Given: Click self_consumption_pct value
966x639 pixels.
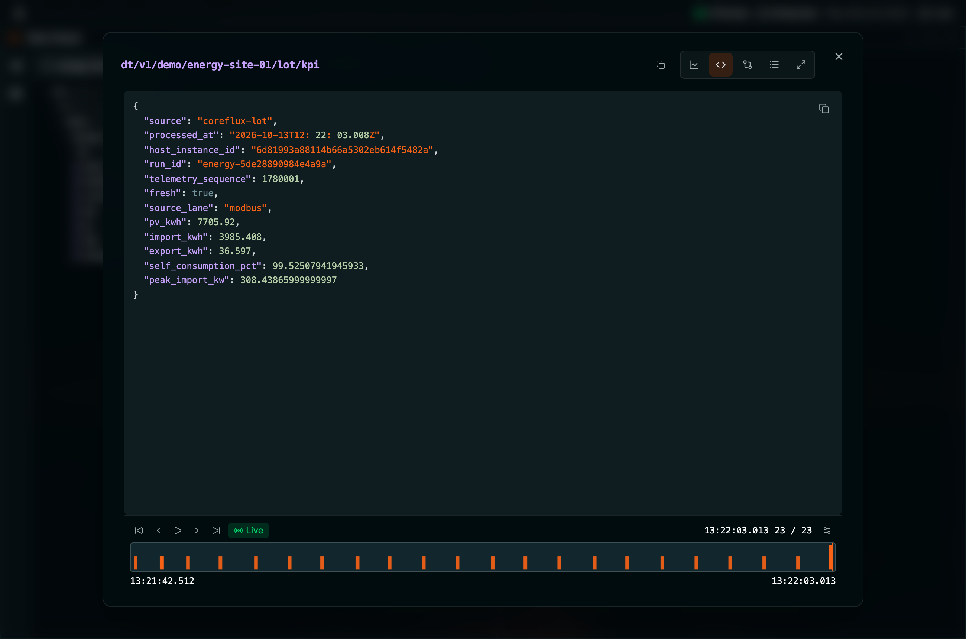Looking at the screenshot, I should [318, 266].
